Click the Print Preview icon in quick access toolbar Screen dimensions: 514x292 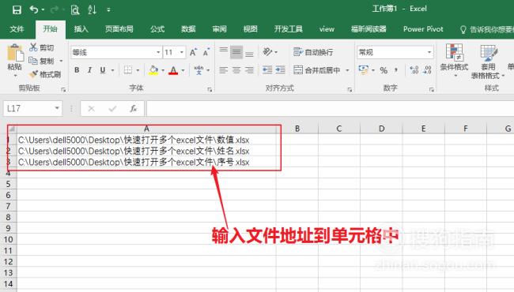pos(75,10)
